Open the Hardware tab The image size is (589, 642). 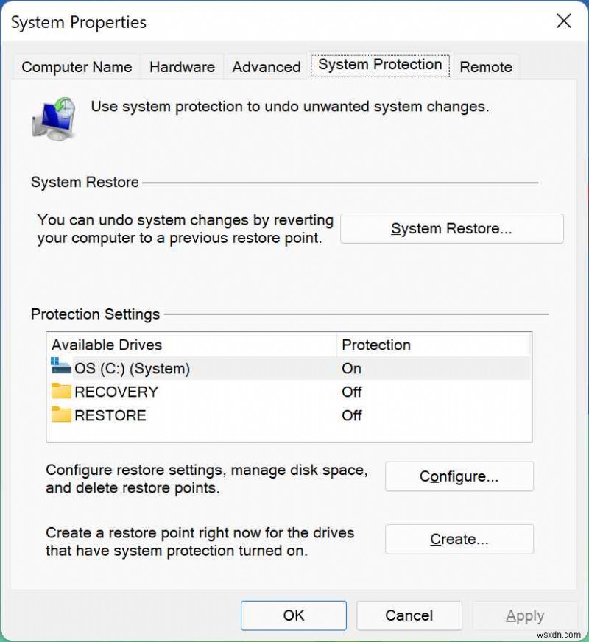[182, 67]
